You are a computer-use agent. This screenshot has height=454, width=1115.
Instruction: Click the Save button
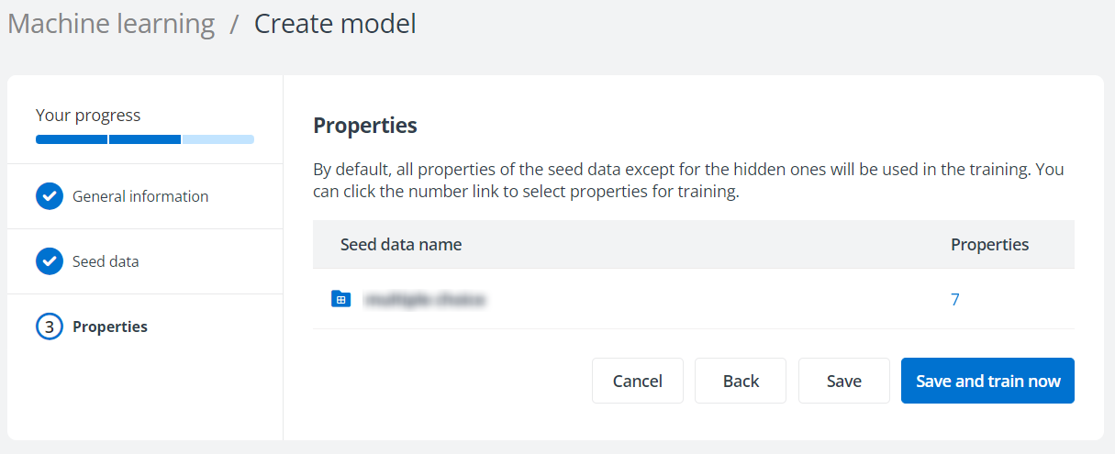(843, 381)
